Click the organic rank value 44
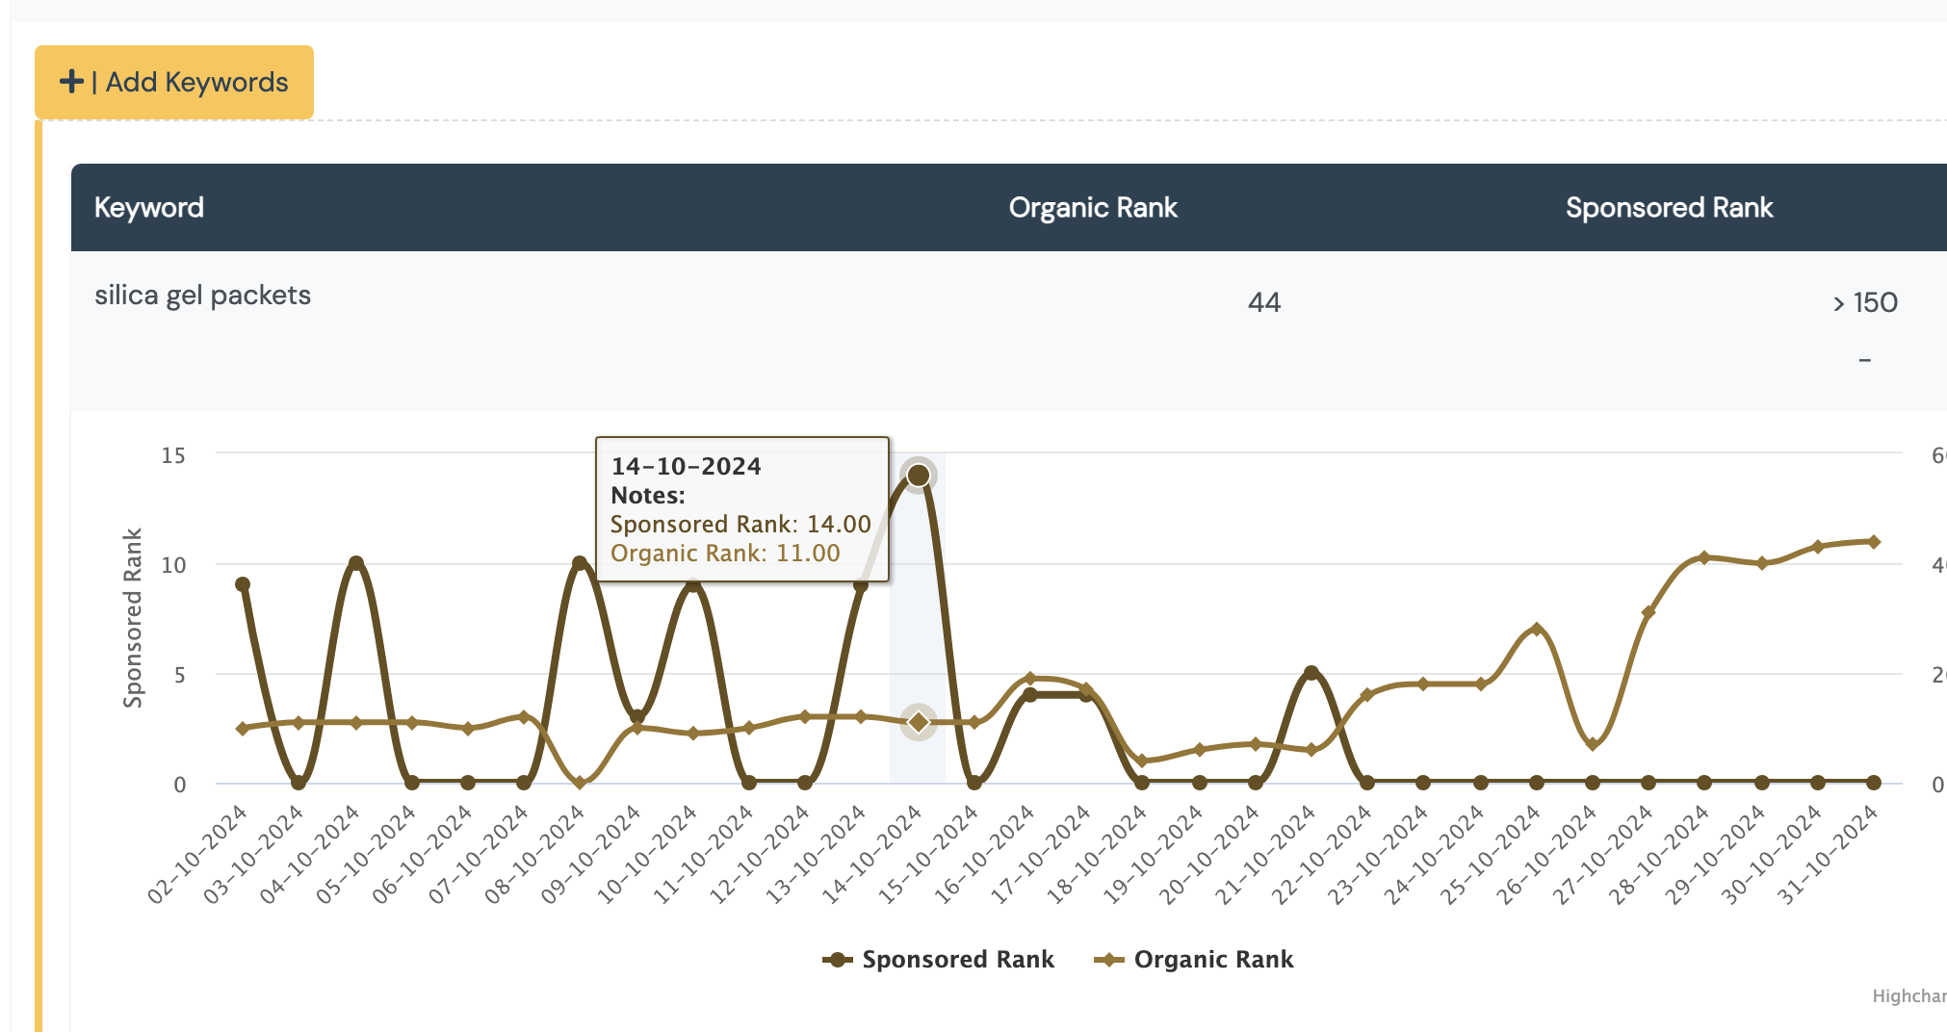 point(1263,303)
